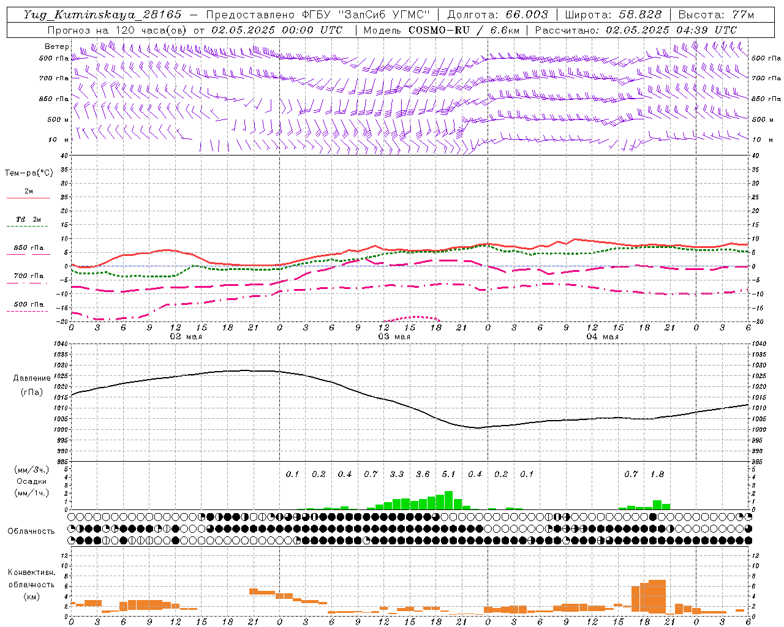Click the Тем-ра(°C) axis label

29,173
